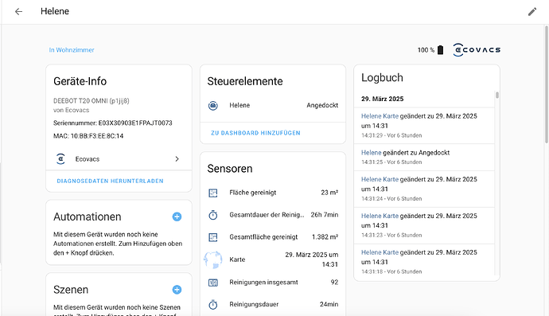Open Helene link in Angedockt log entry
Viewport: 549px width, 316px height.
(x=371, y=153)
